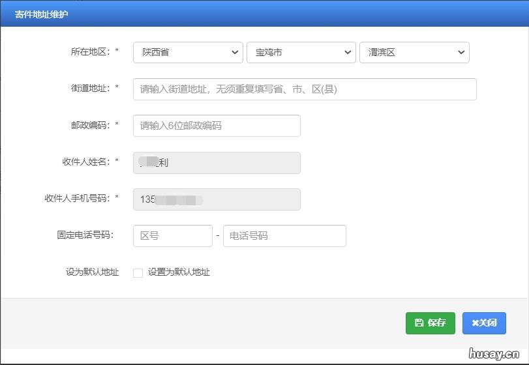
Task: Click the 设为默认地址 label text
Action: point(92,272)
